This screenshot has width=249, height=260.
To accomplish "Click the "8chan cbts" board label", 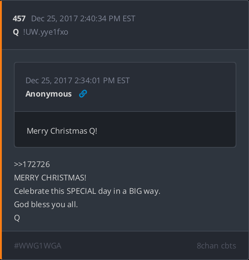I will coord(216,245).
